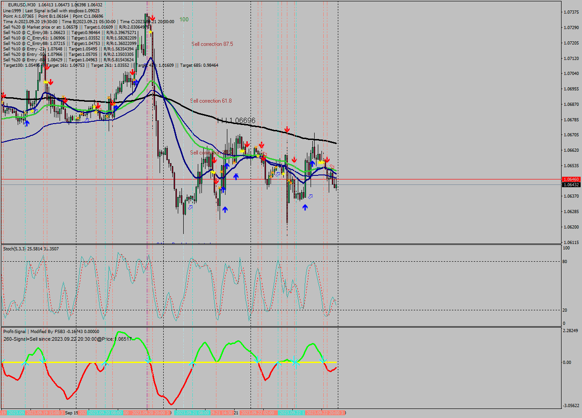
Task: Click the Stochastic scale value 80
Action: pyautogui.click(x=566, y=262)
